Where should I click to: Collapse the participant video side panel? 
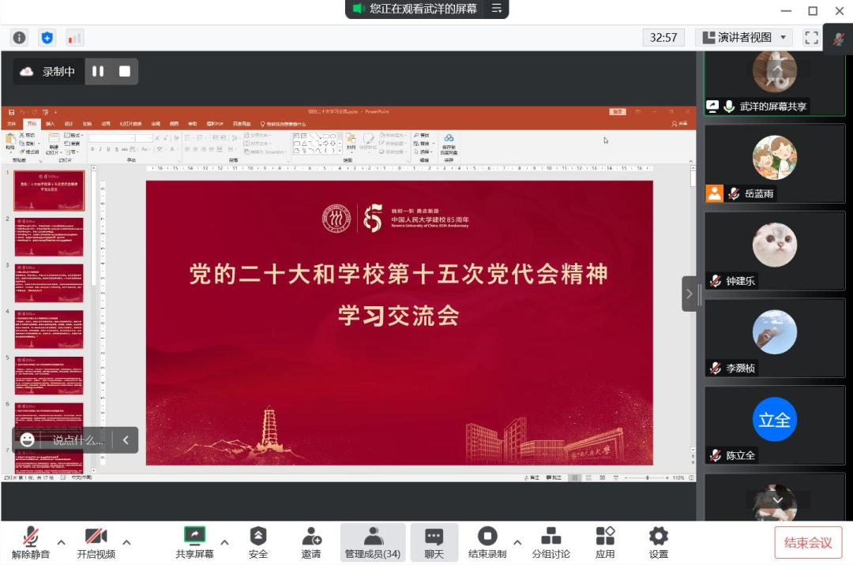pos(690,294)
